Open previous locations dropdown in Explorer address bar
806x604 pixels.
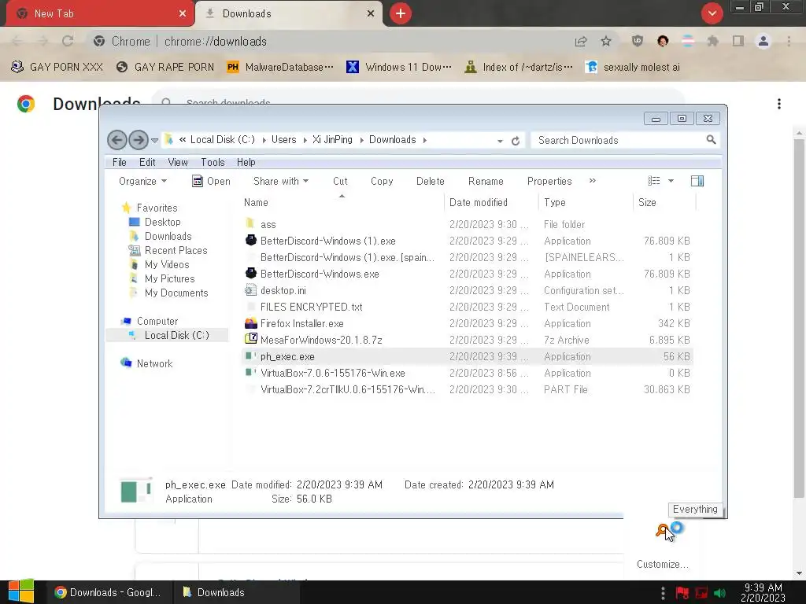click(x=500, y=141)
